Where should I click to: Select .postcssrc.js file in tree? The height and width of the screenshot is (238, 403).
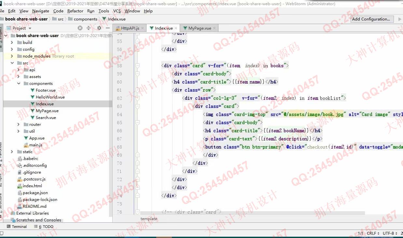pos(34,179)
